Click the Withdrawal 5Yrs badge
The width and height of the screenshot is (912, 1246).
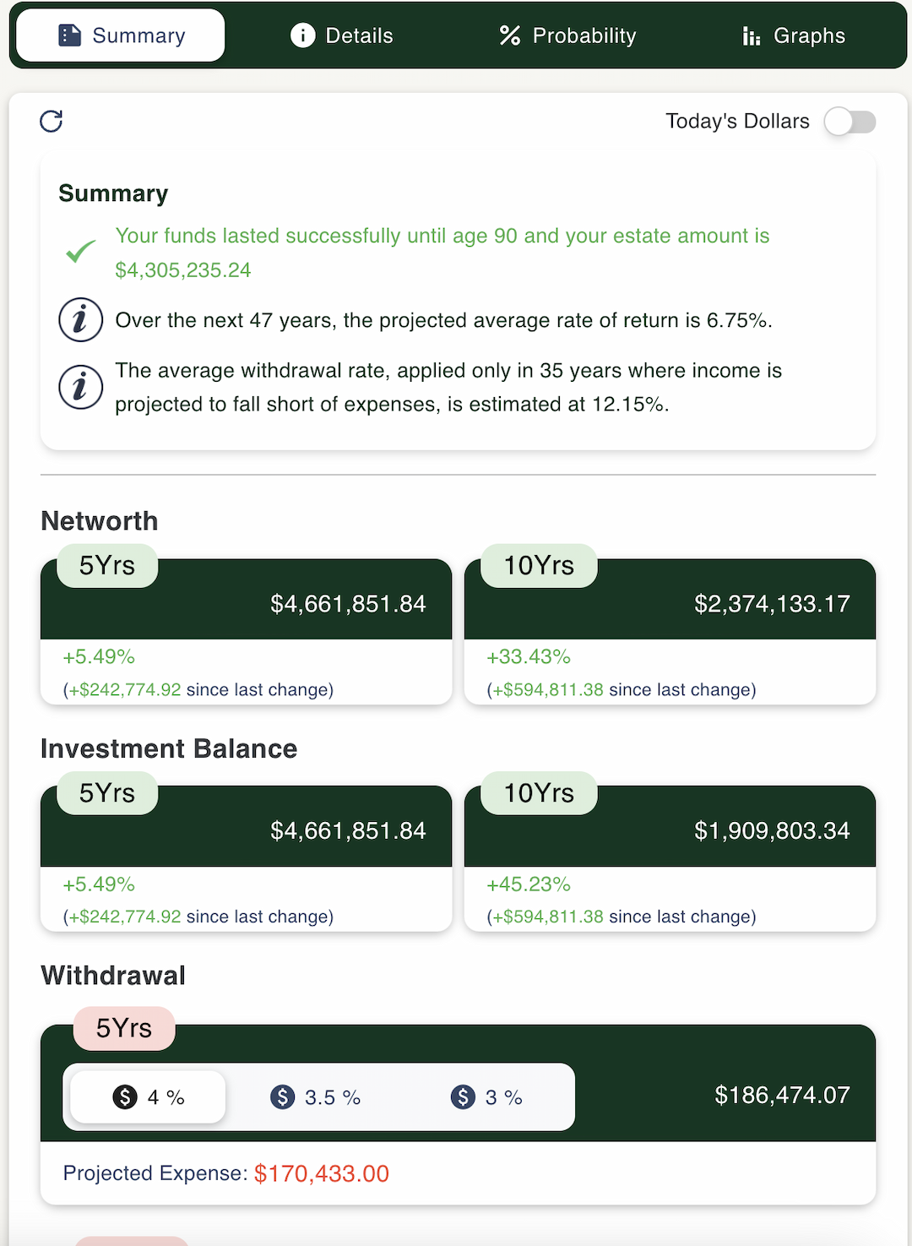pyautogui.click(x=124, y=1028)
